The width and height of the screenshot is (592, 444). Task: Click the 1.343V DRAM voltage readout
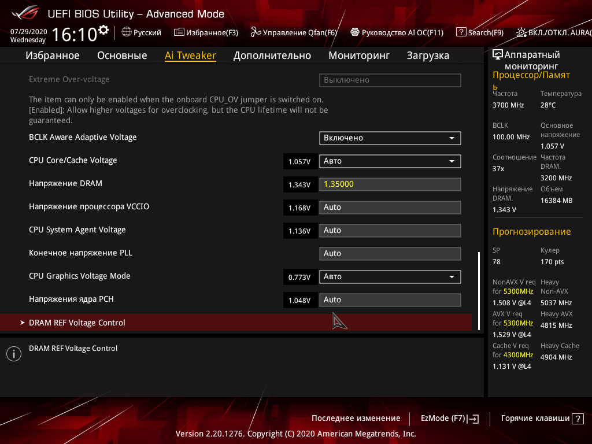(x=300, y=184)
